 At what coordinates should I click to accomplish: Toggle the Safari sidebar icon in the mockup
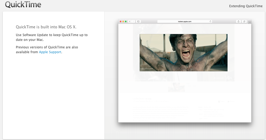[138, 21]
